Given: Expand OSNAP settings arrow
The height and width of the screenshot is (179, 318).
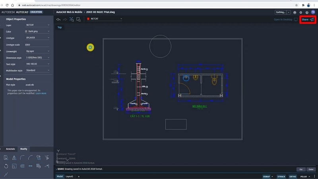Looking at the screenshot, I should click(272, 177).
